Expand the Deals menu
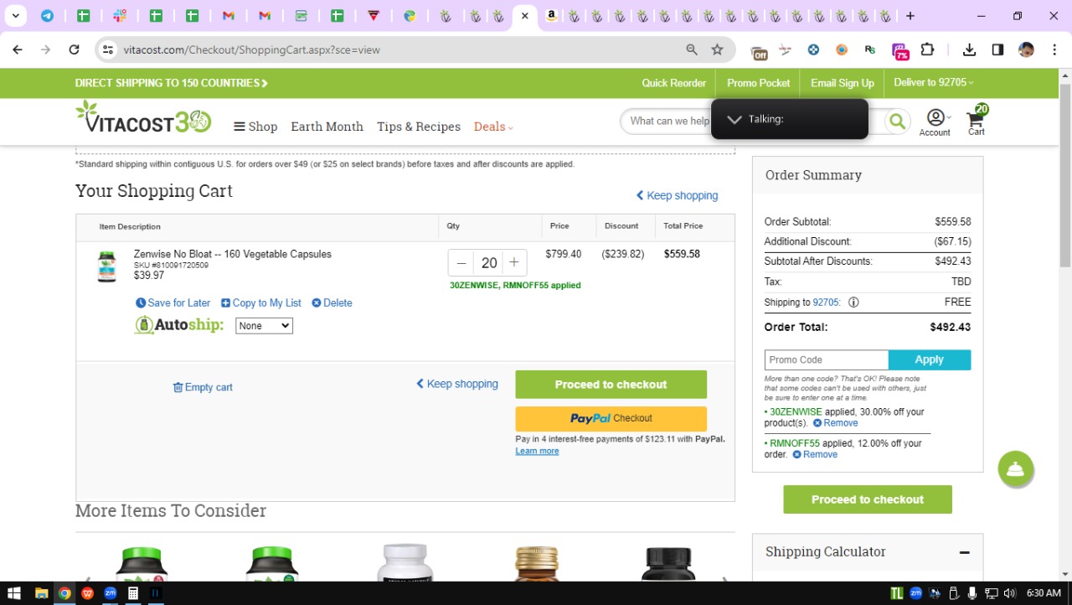The height and width of the screenshot is (605, 1072). coord(493,127)
